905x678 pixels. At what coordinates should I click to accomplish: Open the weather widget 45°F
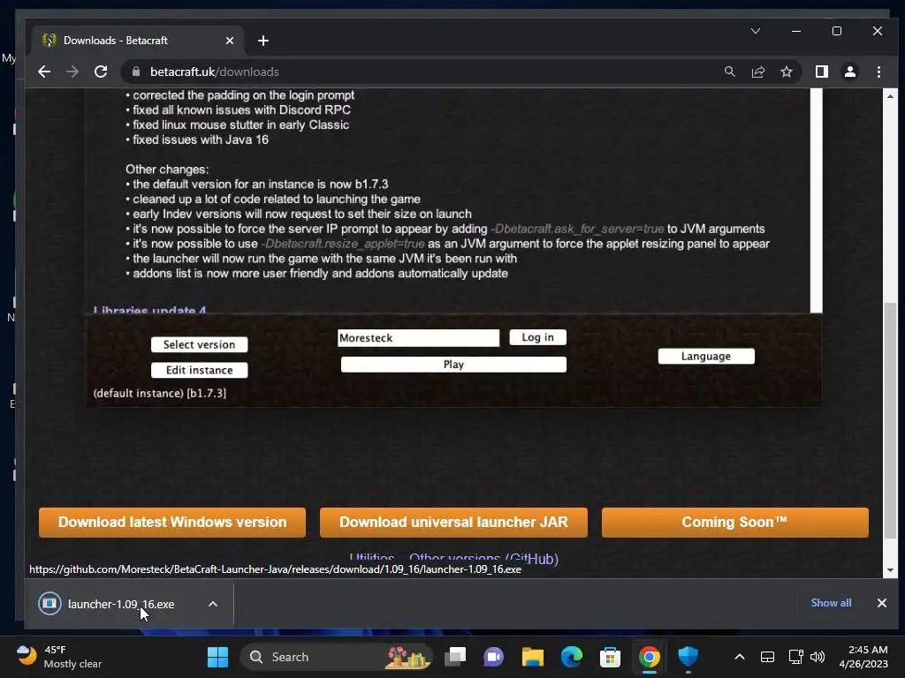pyautogui.click(x=59, y=657)
